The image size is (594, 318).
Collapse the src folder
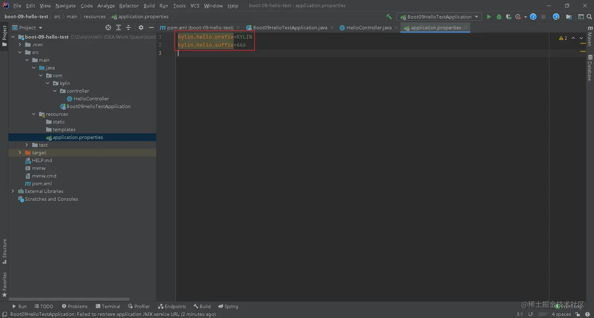tap(20, 52)
